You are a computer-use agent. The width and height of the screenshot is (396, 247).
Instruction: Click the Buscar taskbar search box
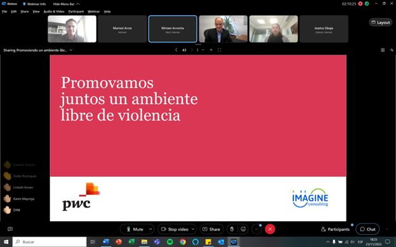point(49,242)
